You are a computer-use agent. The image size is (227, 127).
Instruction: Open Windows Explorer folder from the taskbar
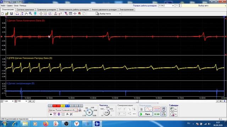25,124
